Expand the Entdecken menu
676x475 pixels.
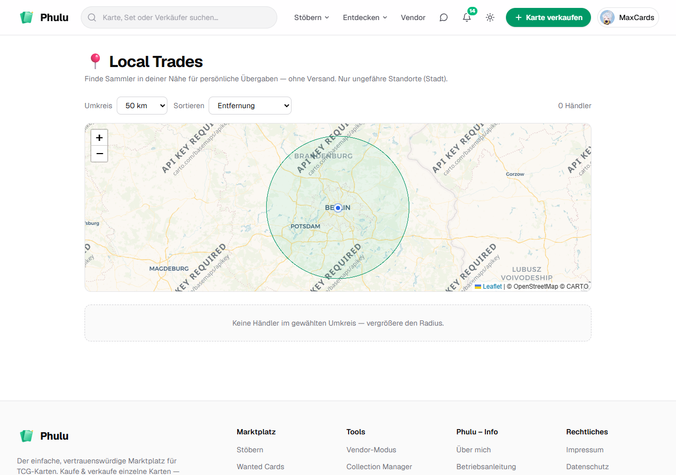coord(365,17)
